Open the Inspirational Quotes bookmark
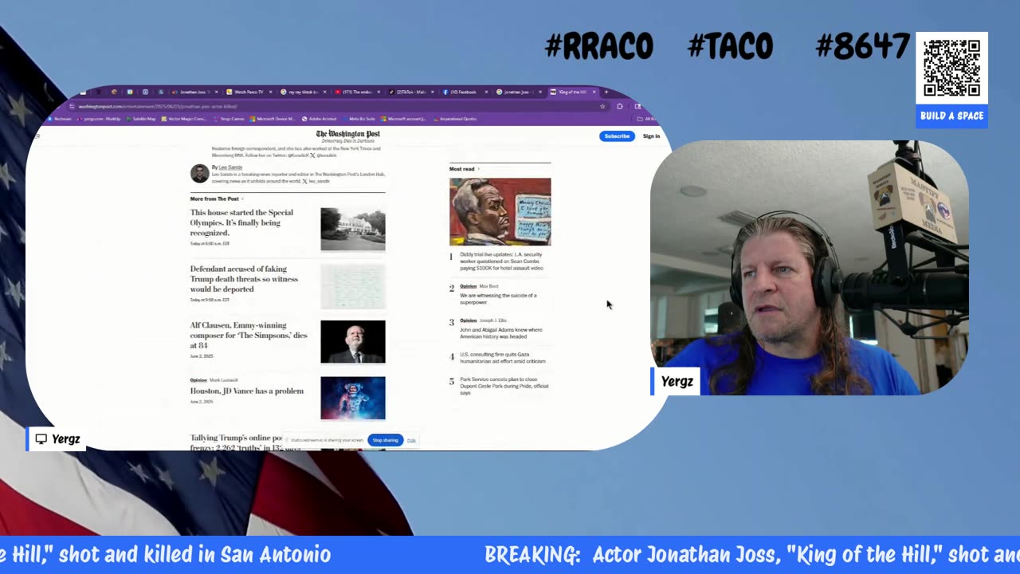1020x574 pixels. coord(454,119)
